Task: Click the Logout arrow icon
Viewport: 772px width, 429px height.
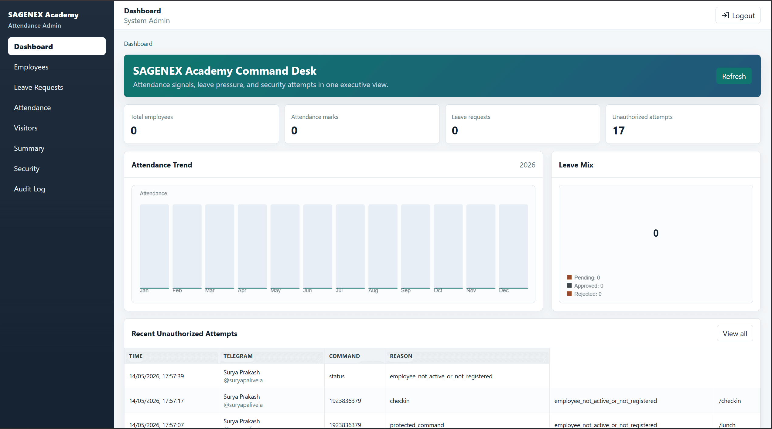Action: click(x=725, y=15)
